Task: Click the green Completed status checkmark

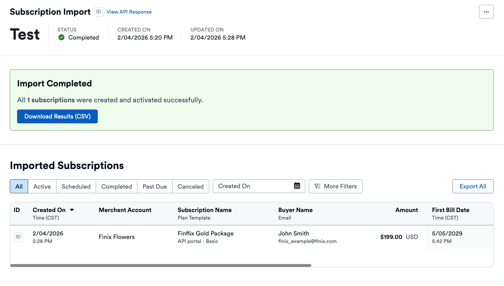Action: tap(61, 38)
